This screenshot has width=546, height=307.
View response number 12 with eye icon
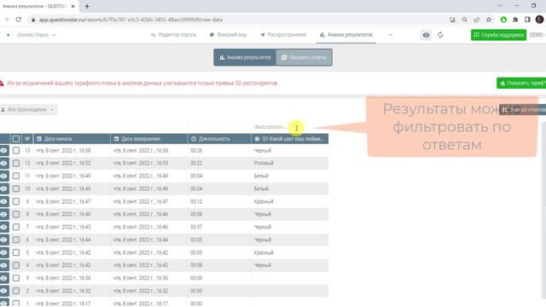coord(3,163)
